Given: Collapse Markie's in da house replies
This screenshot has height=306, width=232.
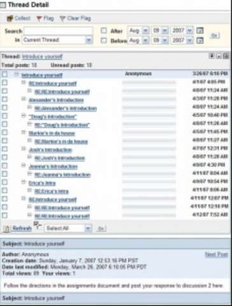Looking at the screenshot, I should coord(24,132).
